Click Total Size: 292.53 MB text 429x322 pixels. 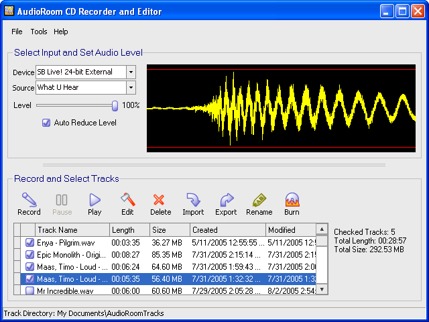[x=369, y=250]
